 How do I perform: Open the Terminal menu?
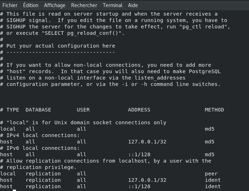click(112, 5)
